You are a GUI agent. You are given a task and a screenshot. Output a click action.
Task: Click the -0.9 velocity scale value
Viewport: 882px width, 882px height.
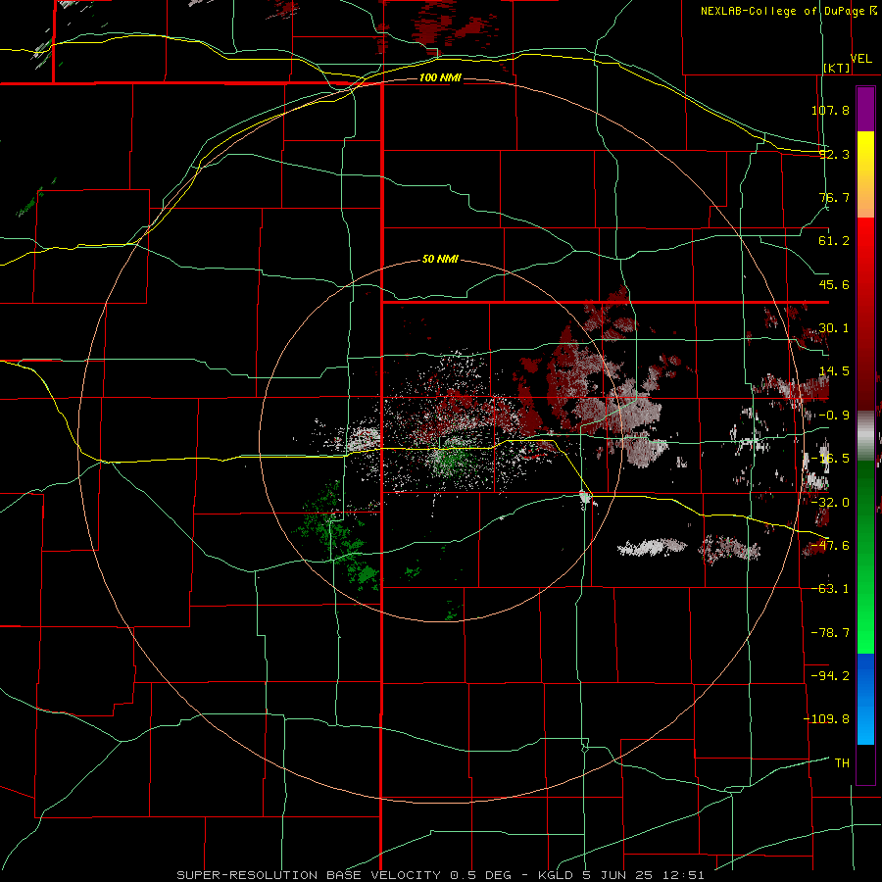coord(834,416)
